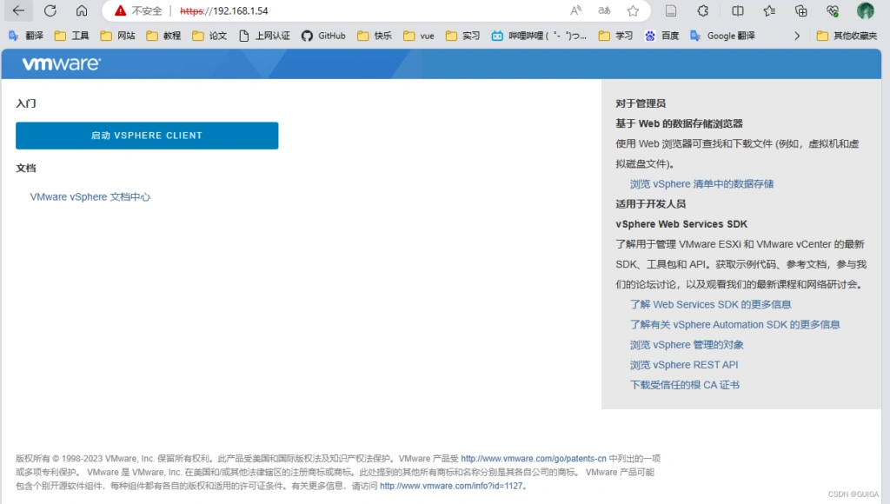Open the vmware.com/go/patents-cn link
890x504 pixels.
534,459
